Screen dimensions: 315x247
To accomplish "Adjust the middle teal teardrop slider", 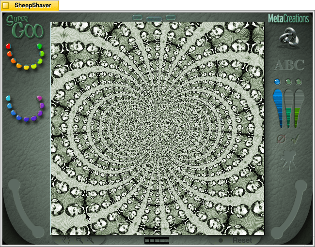I will 289,108.
